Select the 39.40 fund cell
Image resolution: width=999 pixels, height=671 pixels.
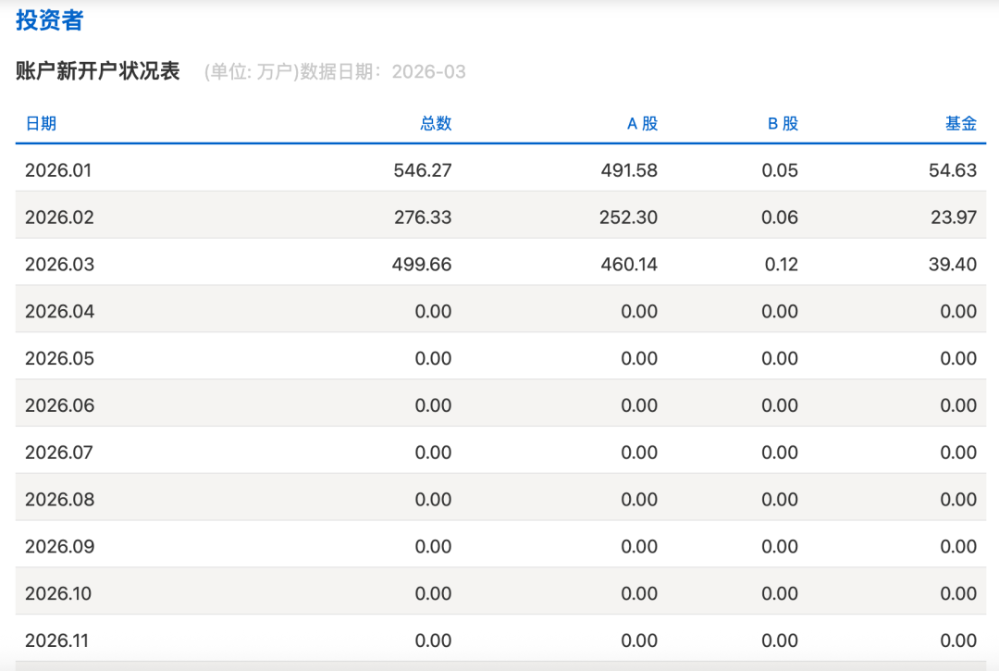point(953,265)
